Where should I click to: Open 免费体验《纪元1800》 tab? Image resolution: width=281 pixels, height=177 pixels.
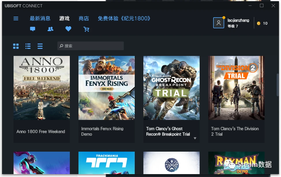(124, 18)
